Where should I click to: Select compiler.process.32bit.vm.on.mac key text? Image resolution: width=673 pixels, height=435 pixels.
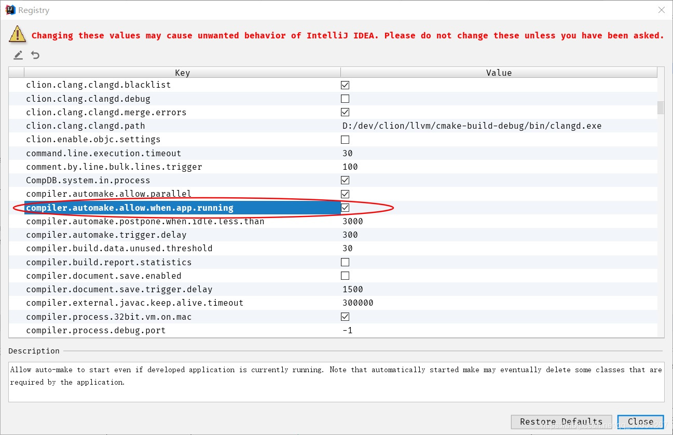[109, 317]
